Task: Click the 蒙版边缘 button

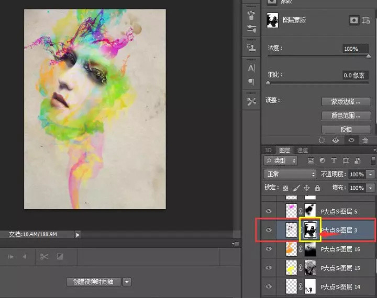Action: tap(346, 101)
